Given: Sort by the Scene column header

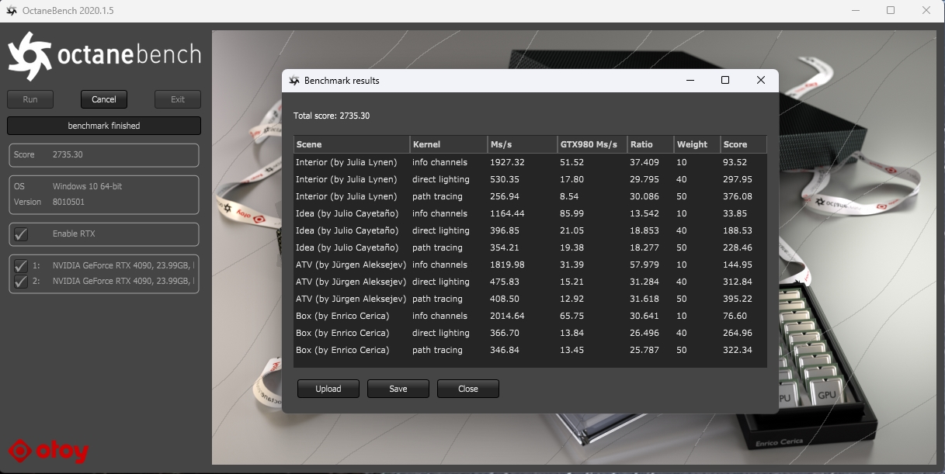Looking at the screenshot, I should coord(352,144).
